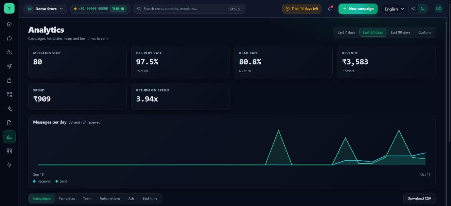Image resolution: width=451 pixels, height=206 pixels.
Task: Open the phone number TIER 1K selector
Action: click(x=100, y=9)
